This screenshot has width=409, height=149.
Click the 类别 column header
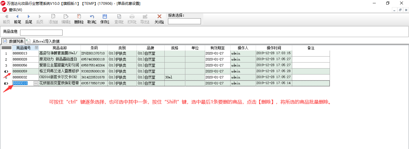[x=122, y=48]
